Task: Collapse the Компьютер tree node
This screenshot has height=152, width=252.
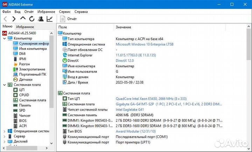Action: pyautogui.click(x=5, y=39)
